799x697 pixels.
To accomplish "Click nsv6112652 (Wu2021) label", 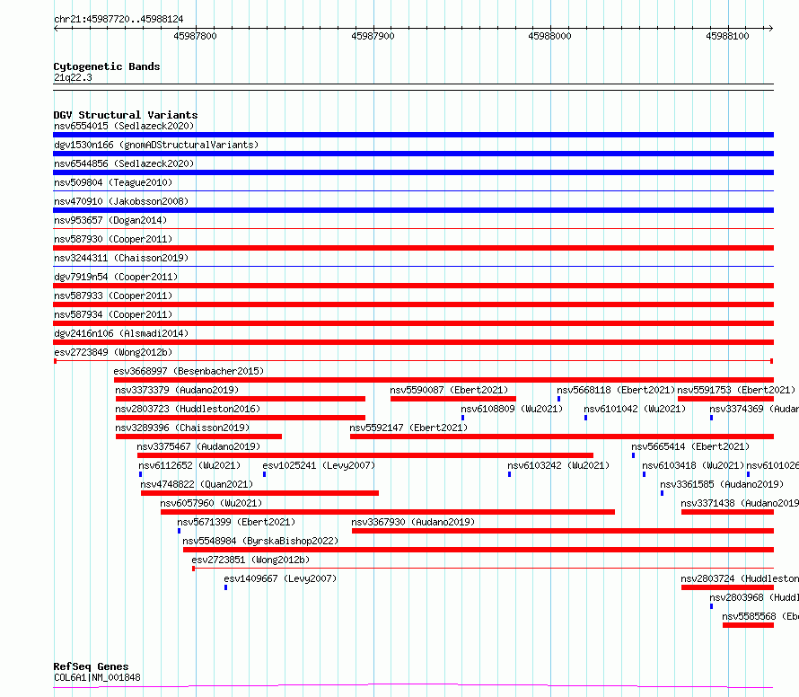I will pos(189,465).
